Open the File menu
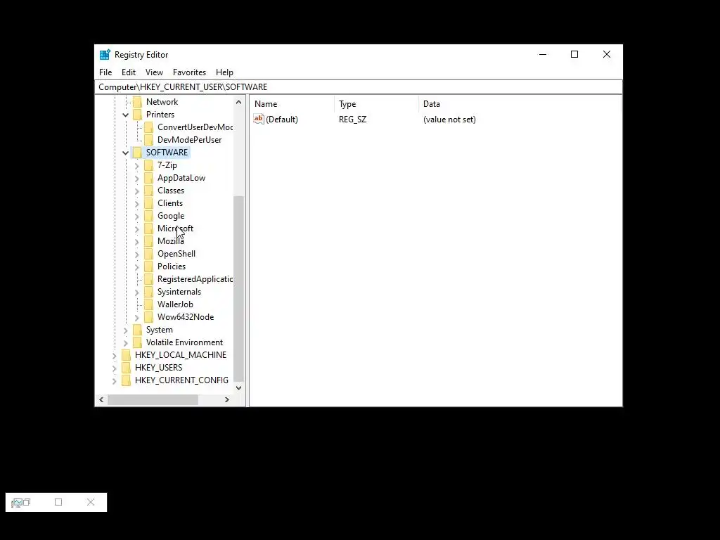 tap(105, 72)
